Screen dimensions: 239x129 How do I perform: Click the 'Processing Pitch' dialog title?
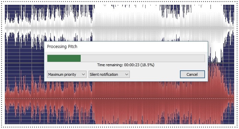coord(62,47)
